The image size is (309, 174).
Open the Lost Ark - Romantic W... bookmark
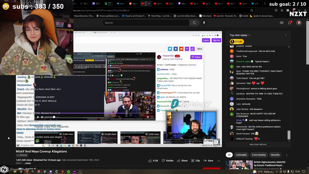pyautogui.click(x=225, y=16)
